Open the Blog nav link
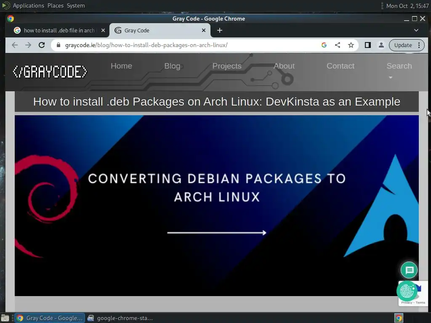This screenshot has width=431, height=323. point(172,66)
